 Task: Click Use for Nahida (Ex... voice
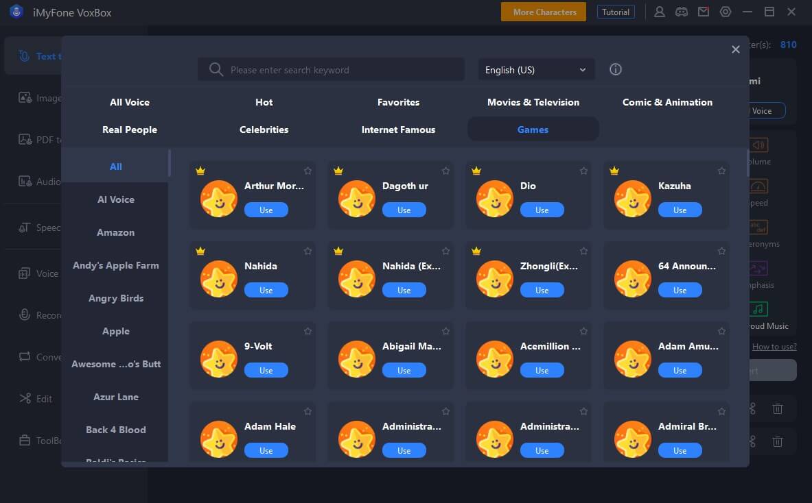(404, 290)
